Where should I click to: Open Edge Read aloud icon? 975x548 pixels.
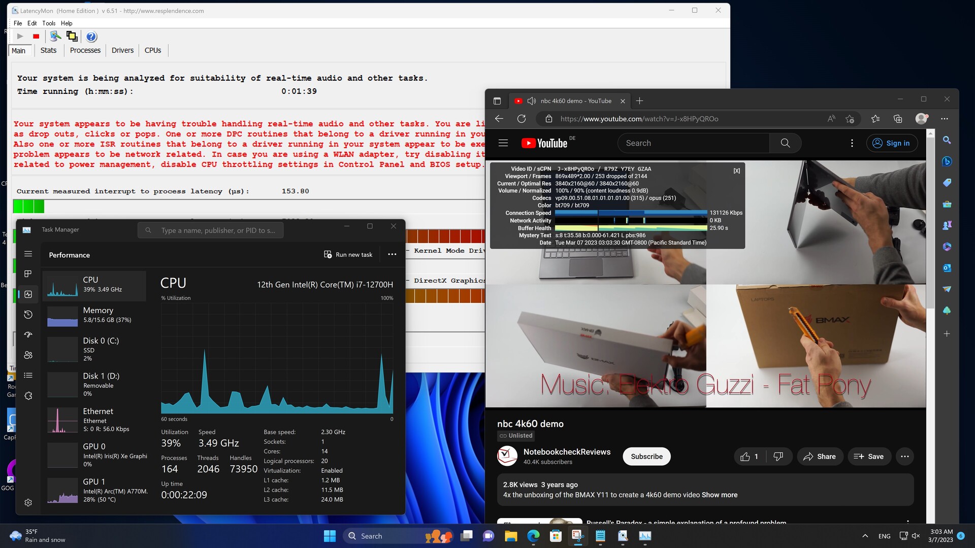(x=831, y=119)
